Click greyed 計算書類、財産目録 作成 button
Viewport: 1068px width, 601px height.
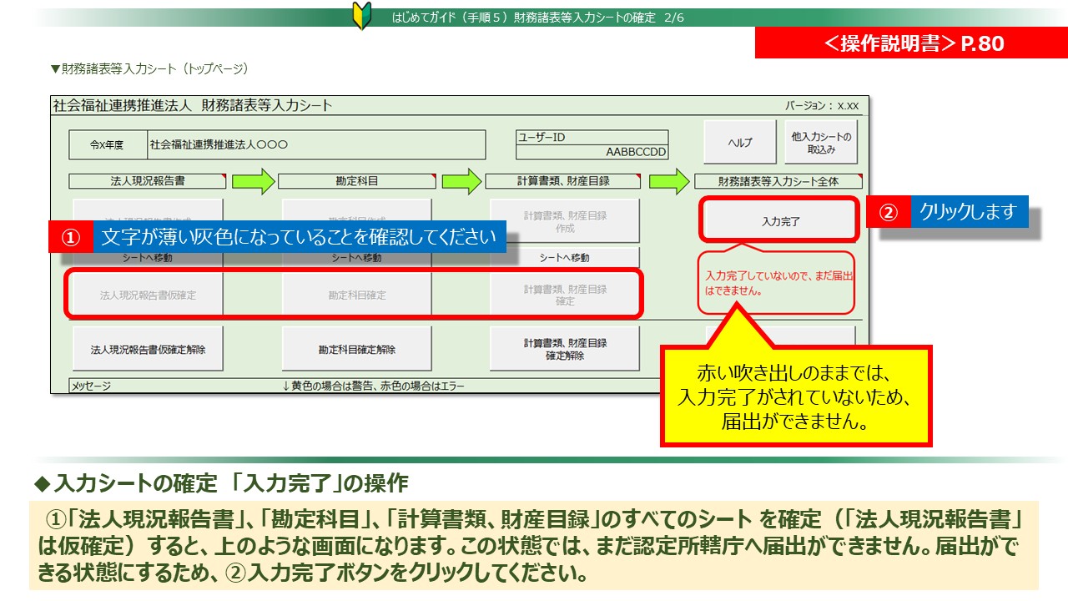tap(565, 221)
